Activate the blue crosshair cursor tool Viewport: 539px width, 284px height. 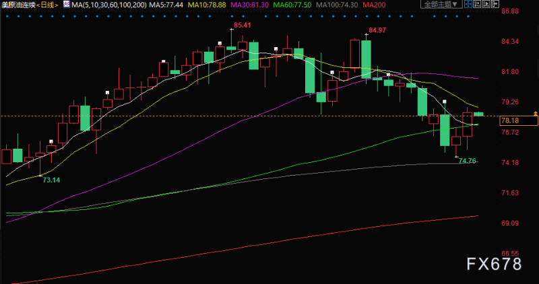click(x=468, y=4)
